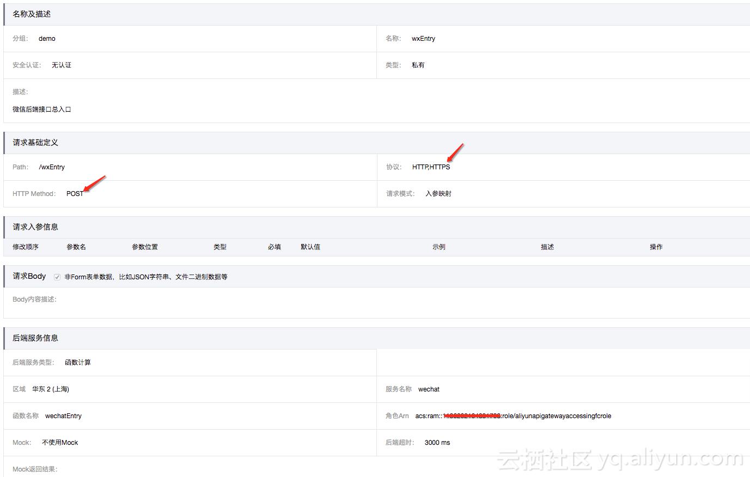Click the 参数位置 column header
The height and width of the screenshot is (477, 750).
(145, 247)
